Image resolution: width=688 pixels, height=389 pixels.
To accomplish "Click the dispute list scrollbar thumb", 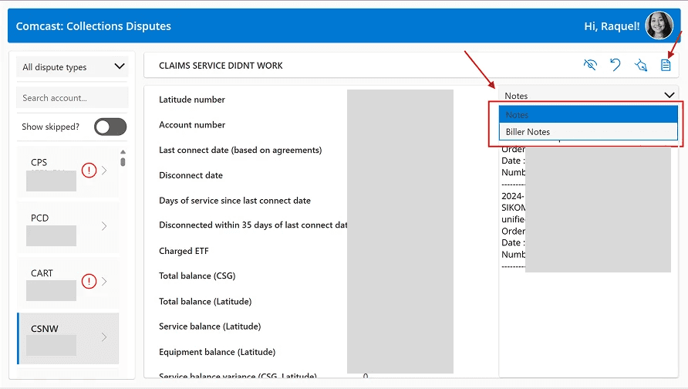I will point(123,161).
